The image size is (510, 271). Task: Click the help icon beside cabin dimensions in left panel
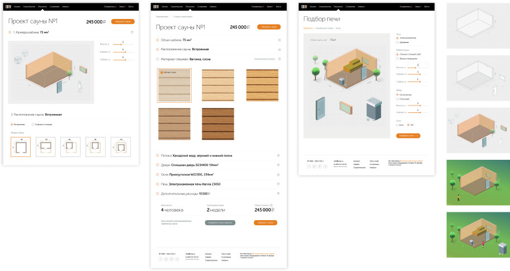[131, 32]
